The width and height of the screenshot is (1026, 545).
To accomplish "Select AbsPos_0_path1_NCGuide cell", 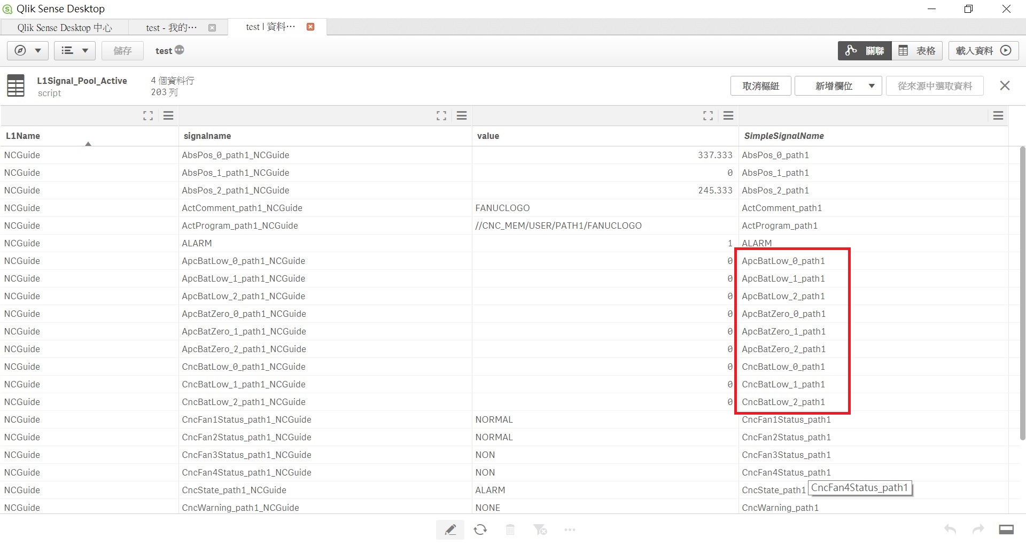I will click(325, 155).
